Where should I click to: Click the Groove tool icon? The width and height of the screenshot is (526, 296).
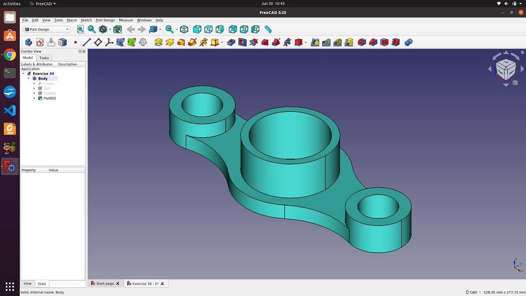pos(253,42)
